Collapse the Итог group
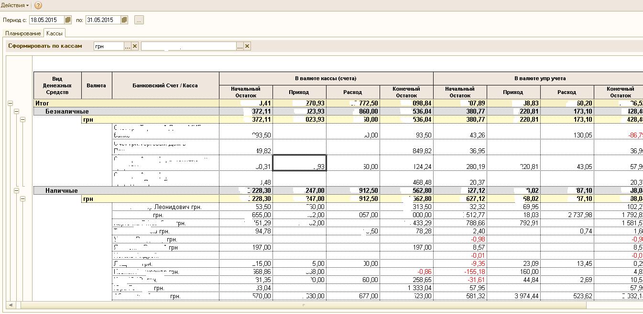Viewport: 643px width, 314px height. point(11,103)
